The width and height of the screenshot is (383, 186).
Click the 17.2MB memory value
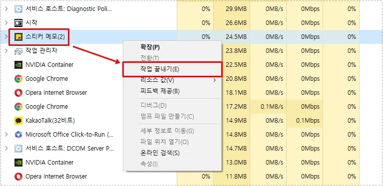tap(237, 107)
